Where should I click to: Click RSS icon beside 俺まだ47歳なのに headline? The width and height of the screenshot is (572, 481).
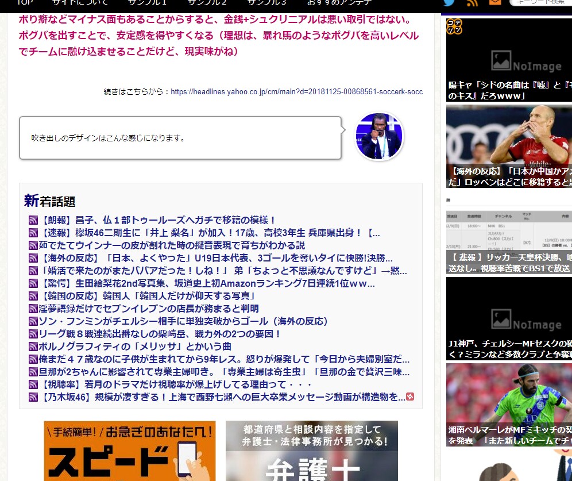point(33,359)
